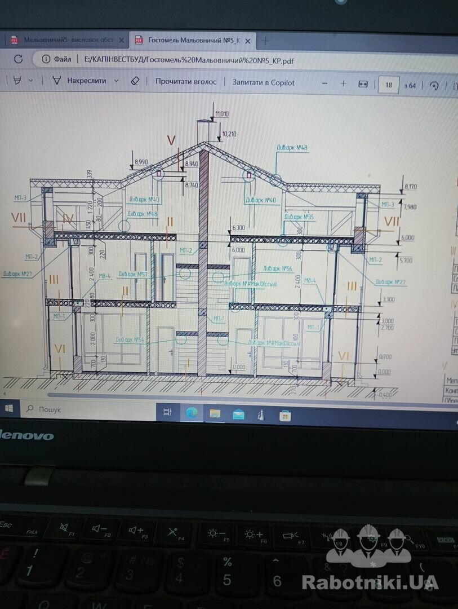Open the Windows Start menu

click(9, 408)
